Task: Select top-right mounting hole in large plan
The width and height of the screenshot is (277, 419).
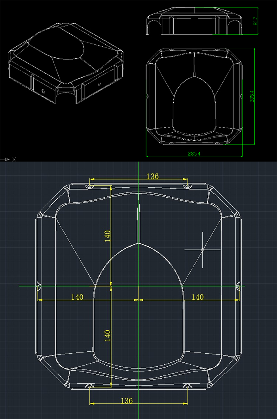Action: point(187,185)
